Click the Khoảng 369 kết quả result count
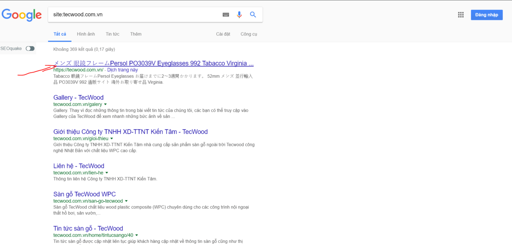This screenshot has width=512, height=245. (x=84, y=49)
